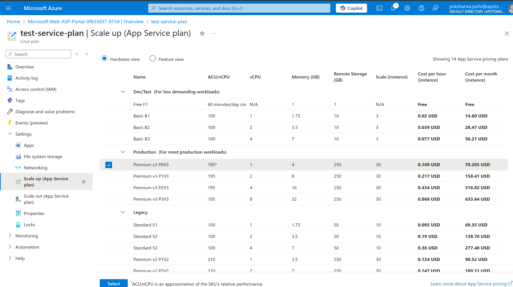
Task: Click the App Service plan resource icon
Action: [12, 36]
